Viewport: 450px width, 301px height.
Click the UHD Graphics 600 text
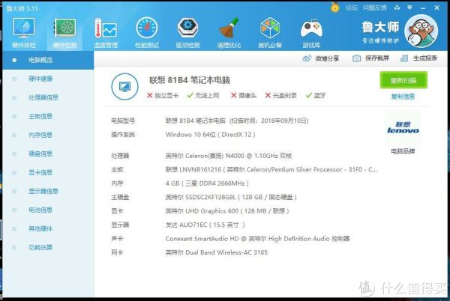tap(227, 211)
